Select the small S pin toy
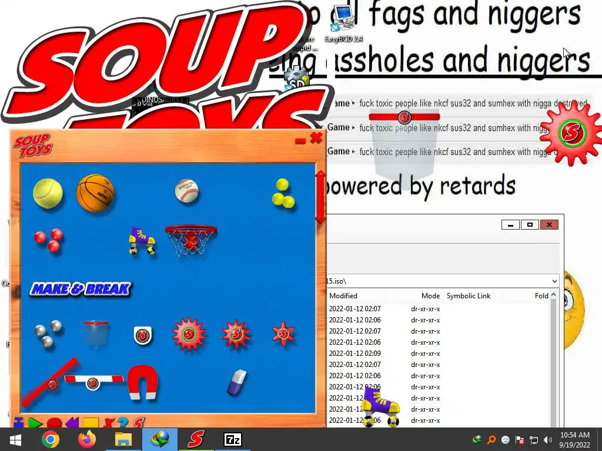The image size is (602, 451). pos(142,335)
